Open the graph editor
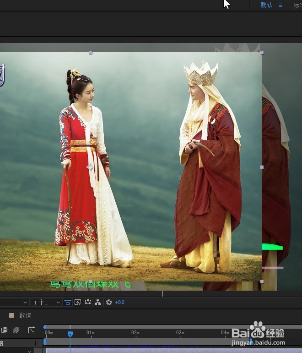Viewport: 302px width, 353px height. pos(32,330)
